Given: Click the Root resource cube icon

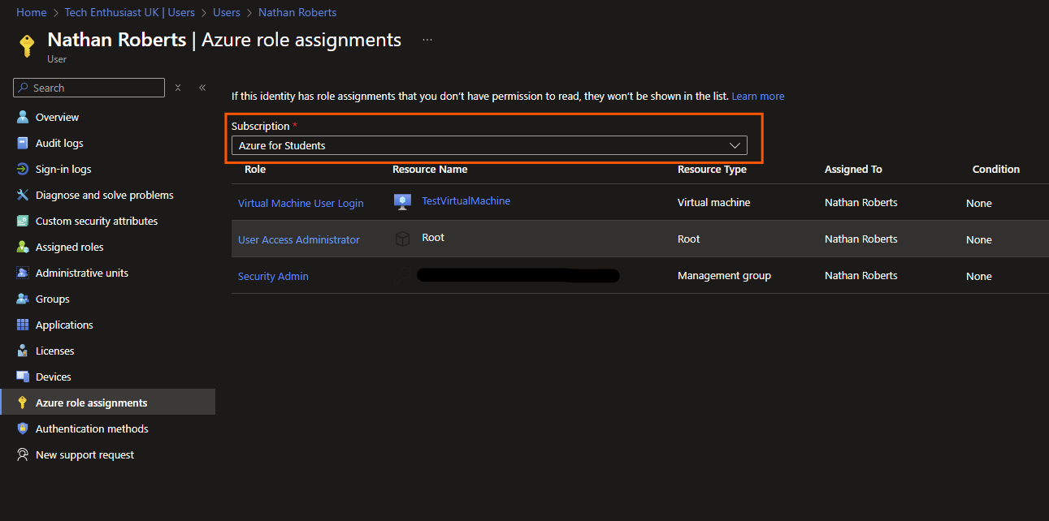Looking at the screenshot, I should click(x=402, y=239).
